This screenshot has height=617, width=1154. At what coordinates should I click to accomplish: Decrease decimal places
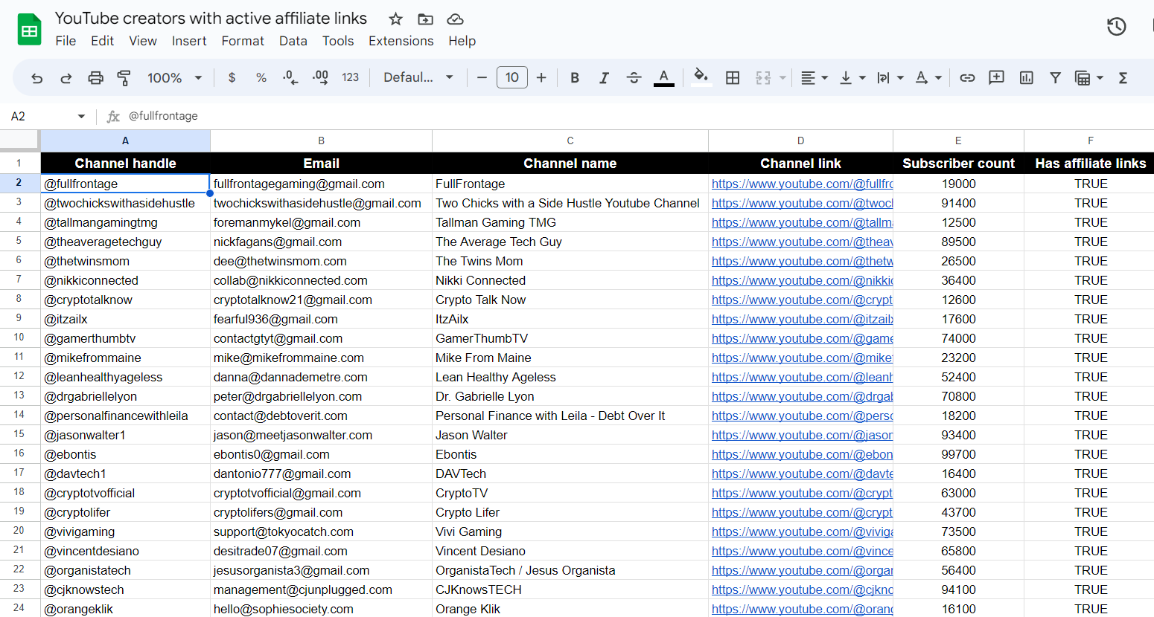290,77
